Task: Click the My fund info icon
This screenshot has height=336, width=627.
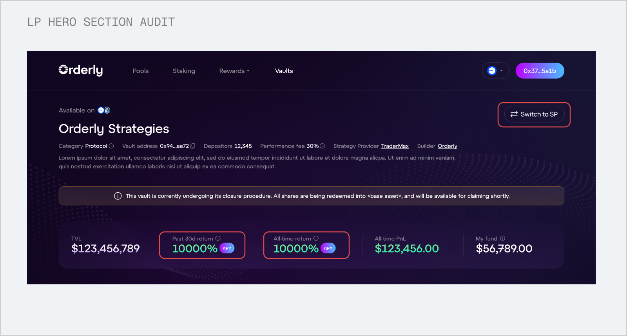Action: (x=502, y=238)
